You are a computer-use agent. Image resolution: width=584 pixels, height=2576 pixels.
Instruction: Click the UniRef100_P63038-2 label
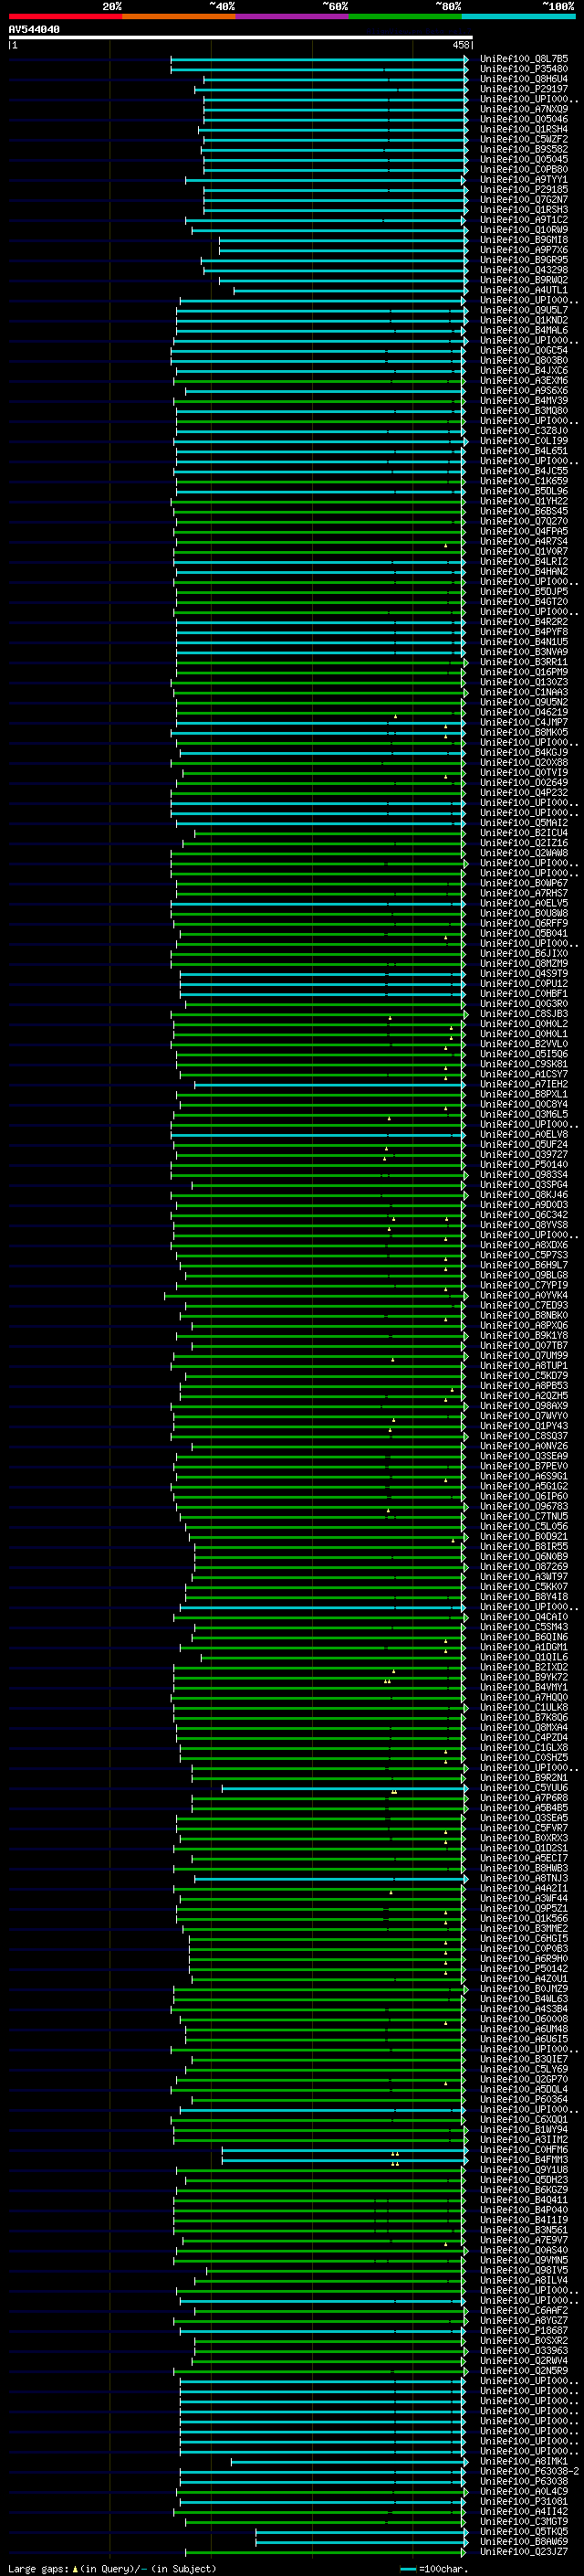click(x=529, y=2471)
